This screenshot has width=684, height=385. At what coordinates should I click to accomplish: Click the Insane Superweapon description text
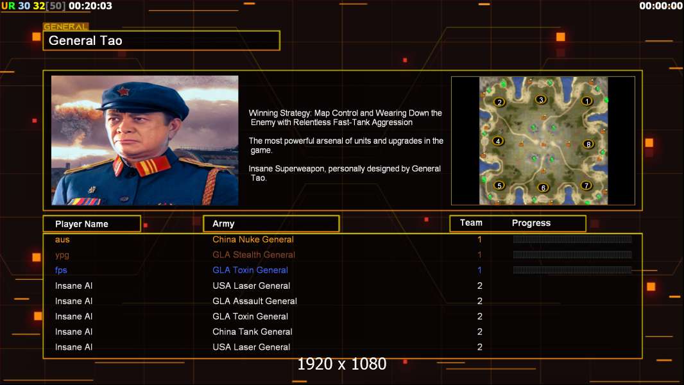coord(345,173)
